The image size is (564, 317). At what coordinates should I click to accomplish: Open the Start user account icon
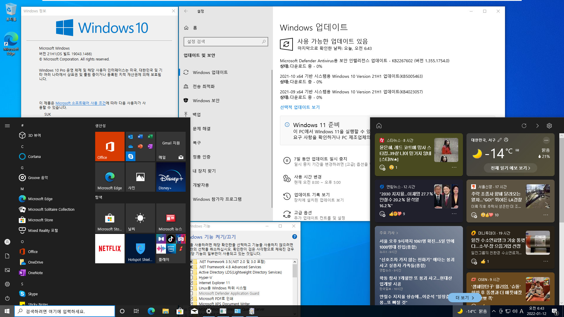(7, 242)
